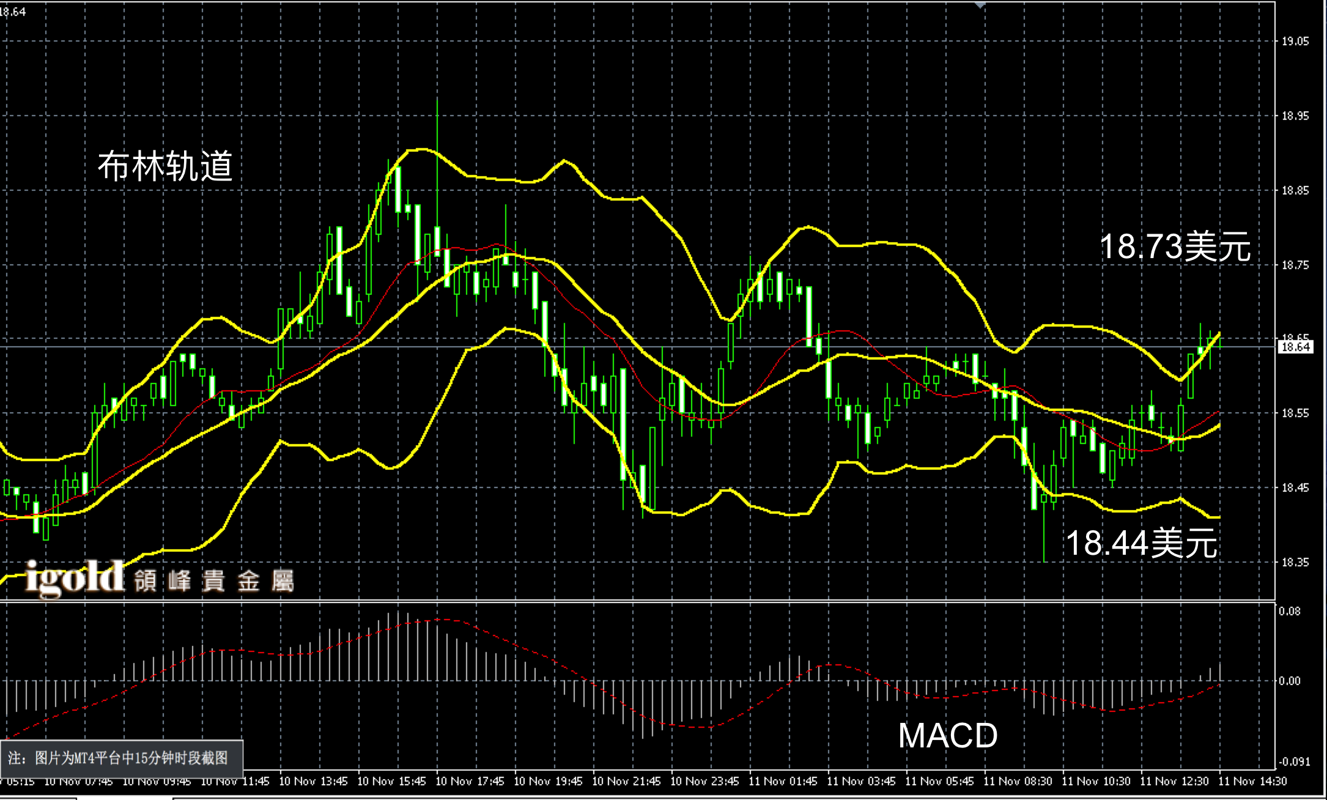1327x800 pixels.
Task: Click the 18.95 price axis label
Action: [1296, 116]
